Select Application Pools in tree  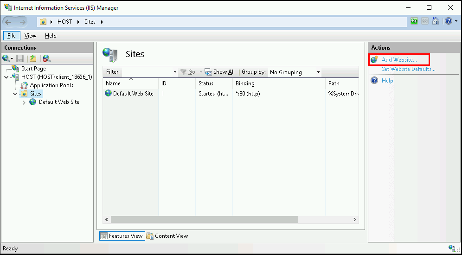(x=51, y=85)
